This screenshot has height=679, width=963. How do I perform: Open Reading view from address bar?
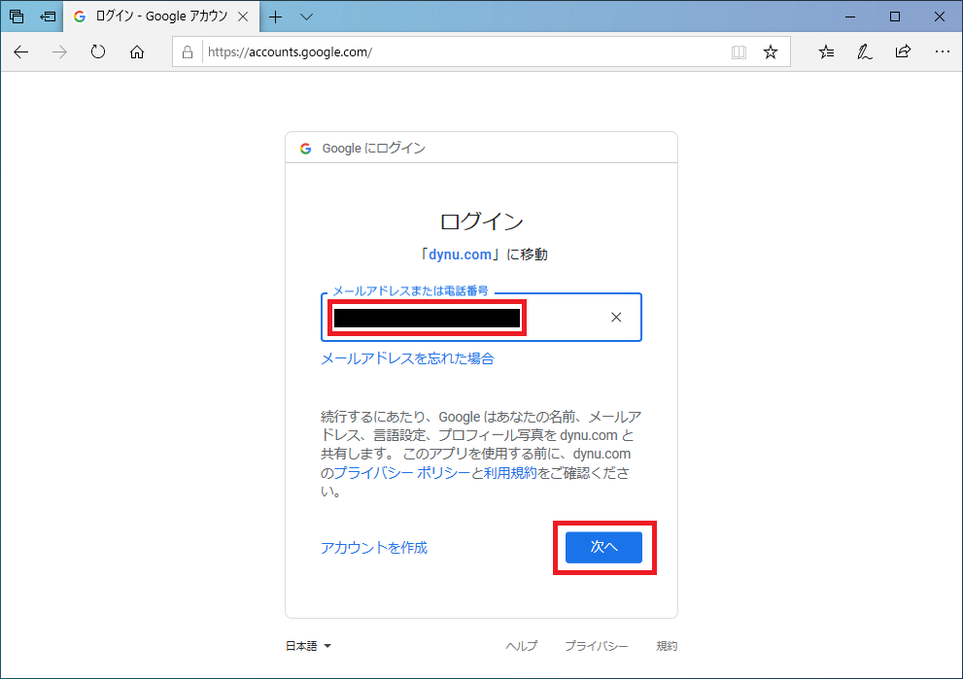[x=739, y=52]
